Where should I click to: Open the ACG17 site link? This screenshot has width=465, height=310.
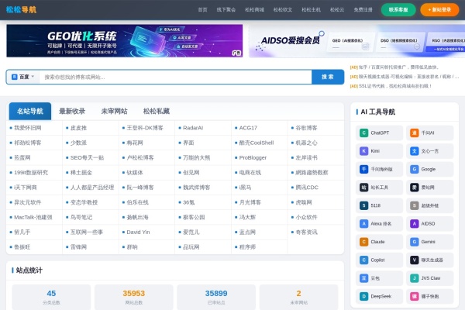click(248, 128)
